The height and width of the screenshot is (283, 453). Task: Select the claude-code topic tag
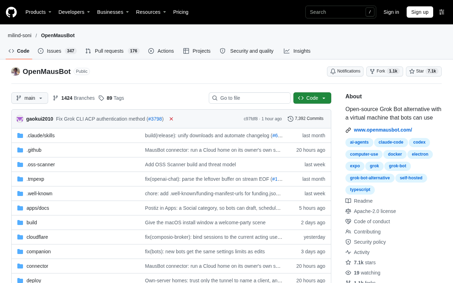391,142
